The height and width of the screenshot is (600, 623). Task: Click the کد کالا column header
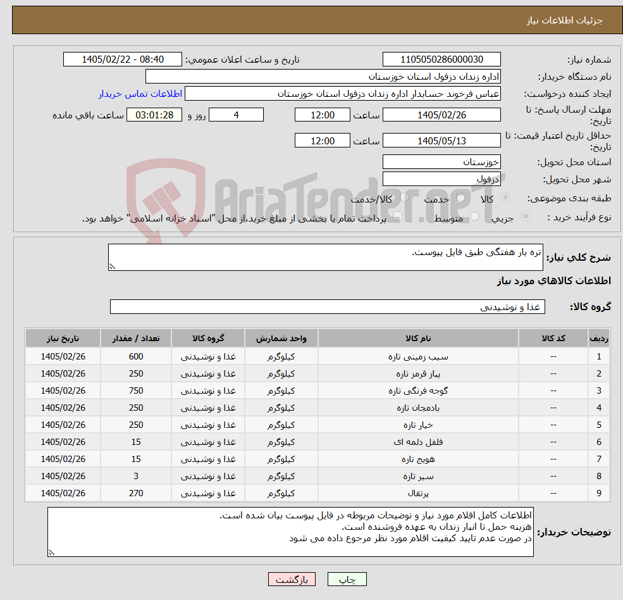[x=553, y=338]
